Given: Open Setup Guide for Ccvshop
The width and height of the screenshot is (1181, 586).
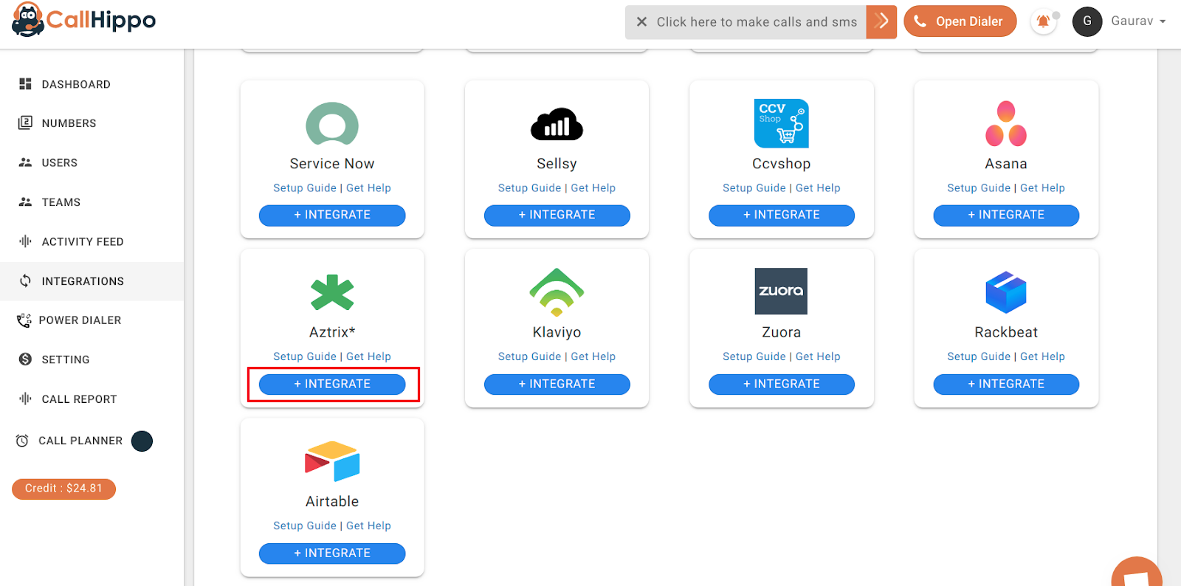Looking at the screenshot, I should tap(754, 188).
